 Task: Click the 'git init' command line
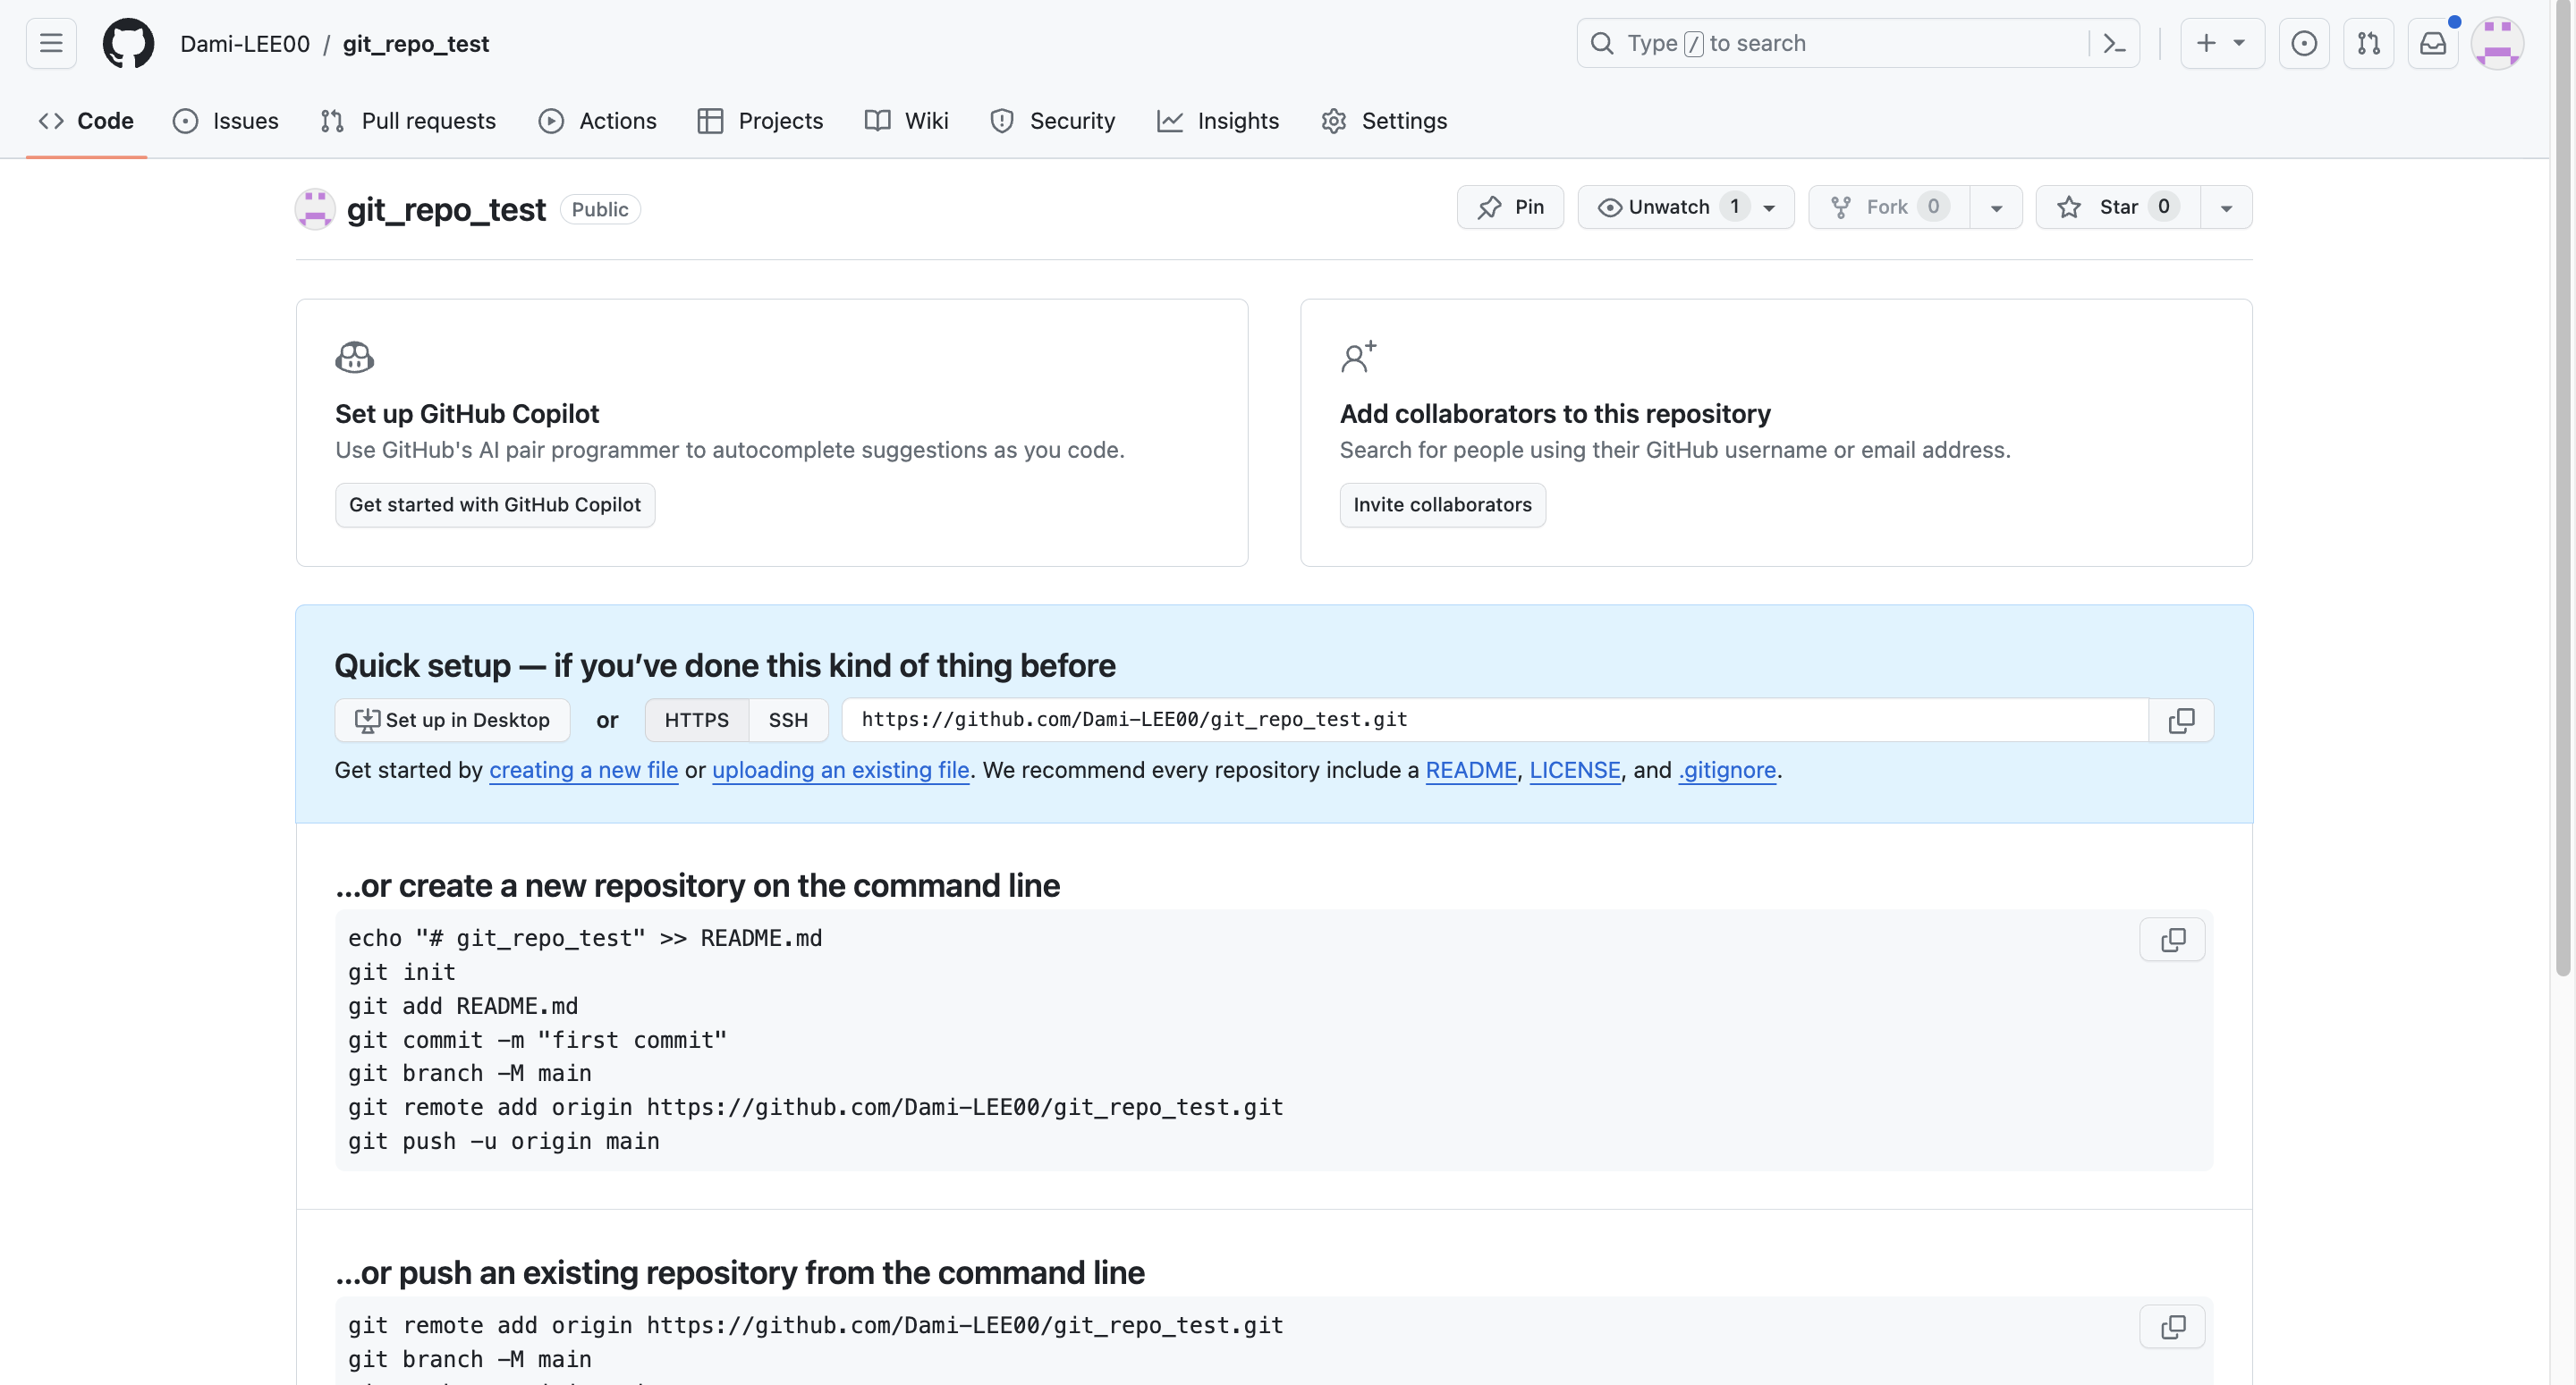pyautogui.click(x=401, y=972)
